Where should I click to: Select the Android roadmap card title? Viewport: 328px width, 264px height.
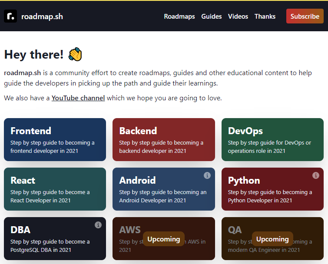click(x=137, y=180)
